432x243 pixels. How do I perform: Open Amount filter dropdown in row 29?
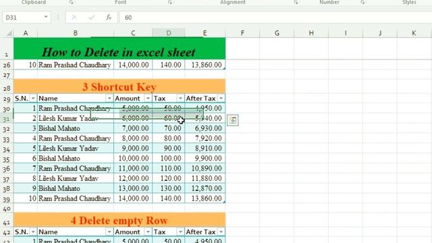pyautogui.click(x=148, y=99)
